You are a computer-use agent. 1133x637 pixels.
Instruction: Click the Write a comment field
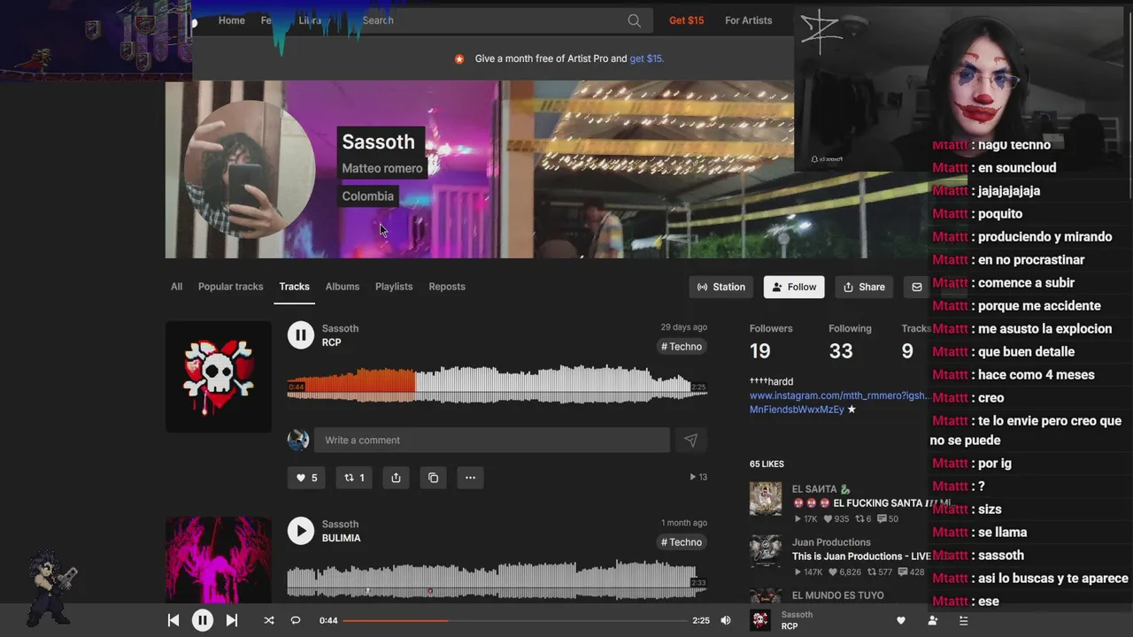click(x=492, y=440)
